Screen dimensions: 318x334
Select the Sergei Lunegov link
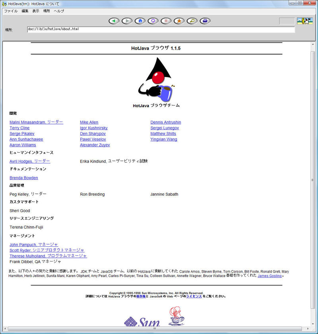coord(165,128)
